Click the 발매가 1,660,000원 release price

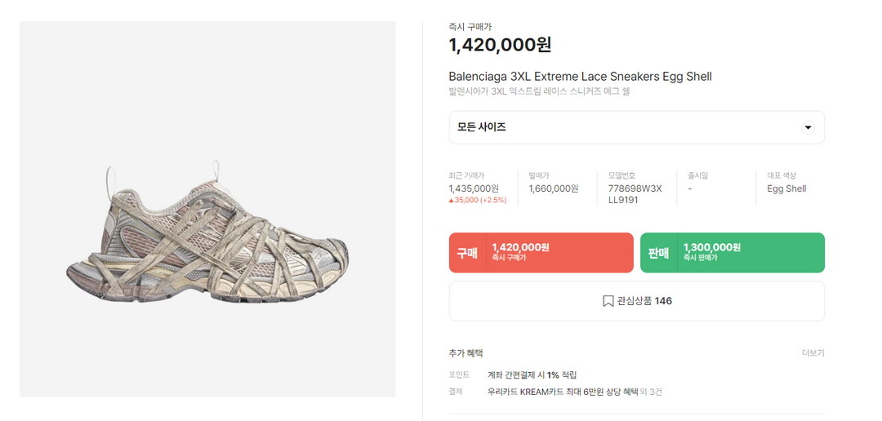(553, 188)
